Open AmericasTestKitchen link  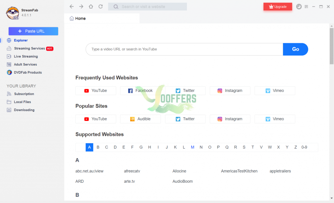[239, 171]
